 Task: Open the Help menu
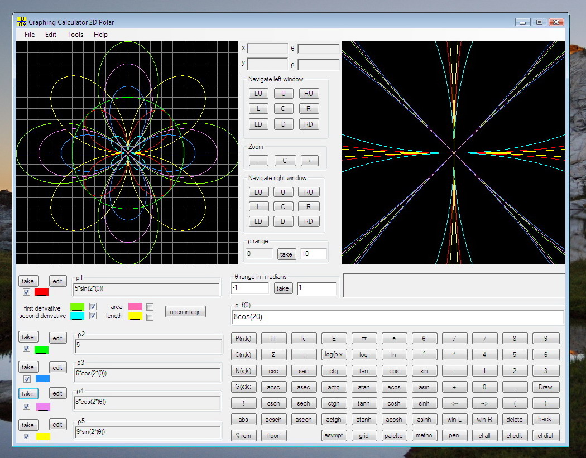[100, 35]
